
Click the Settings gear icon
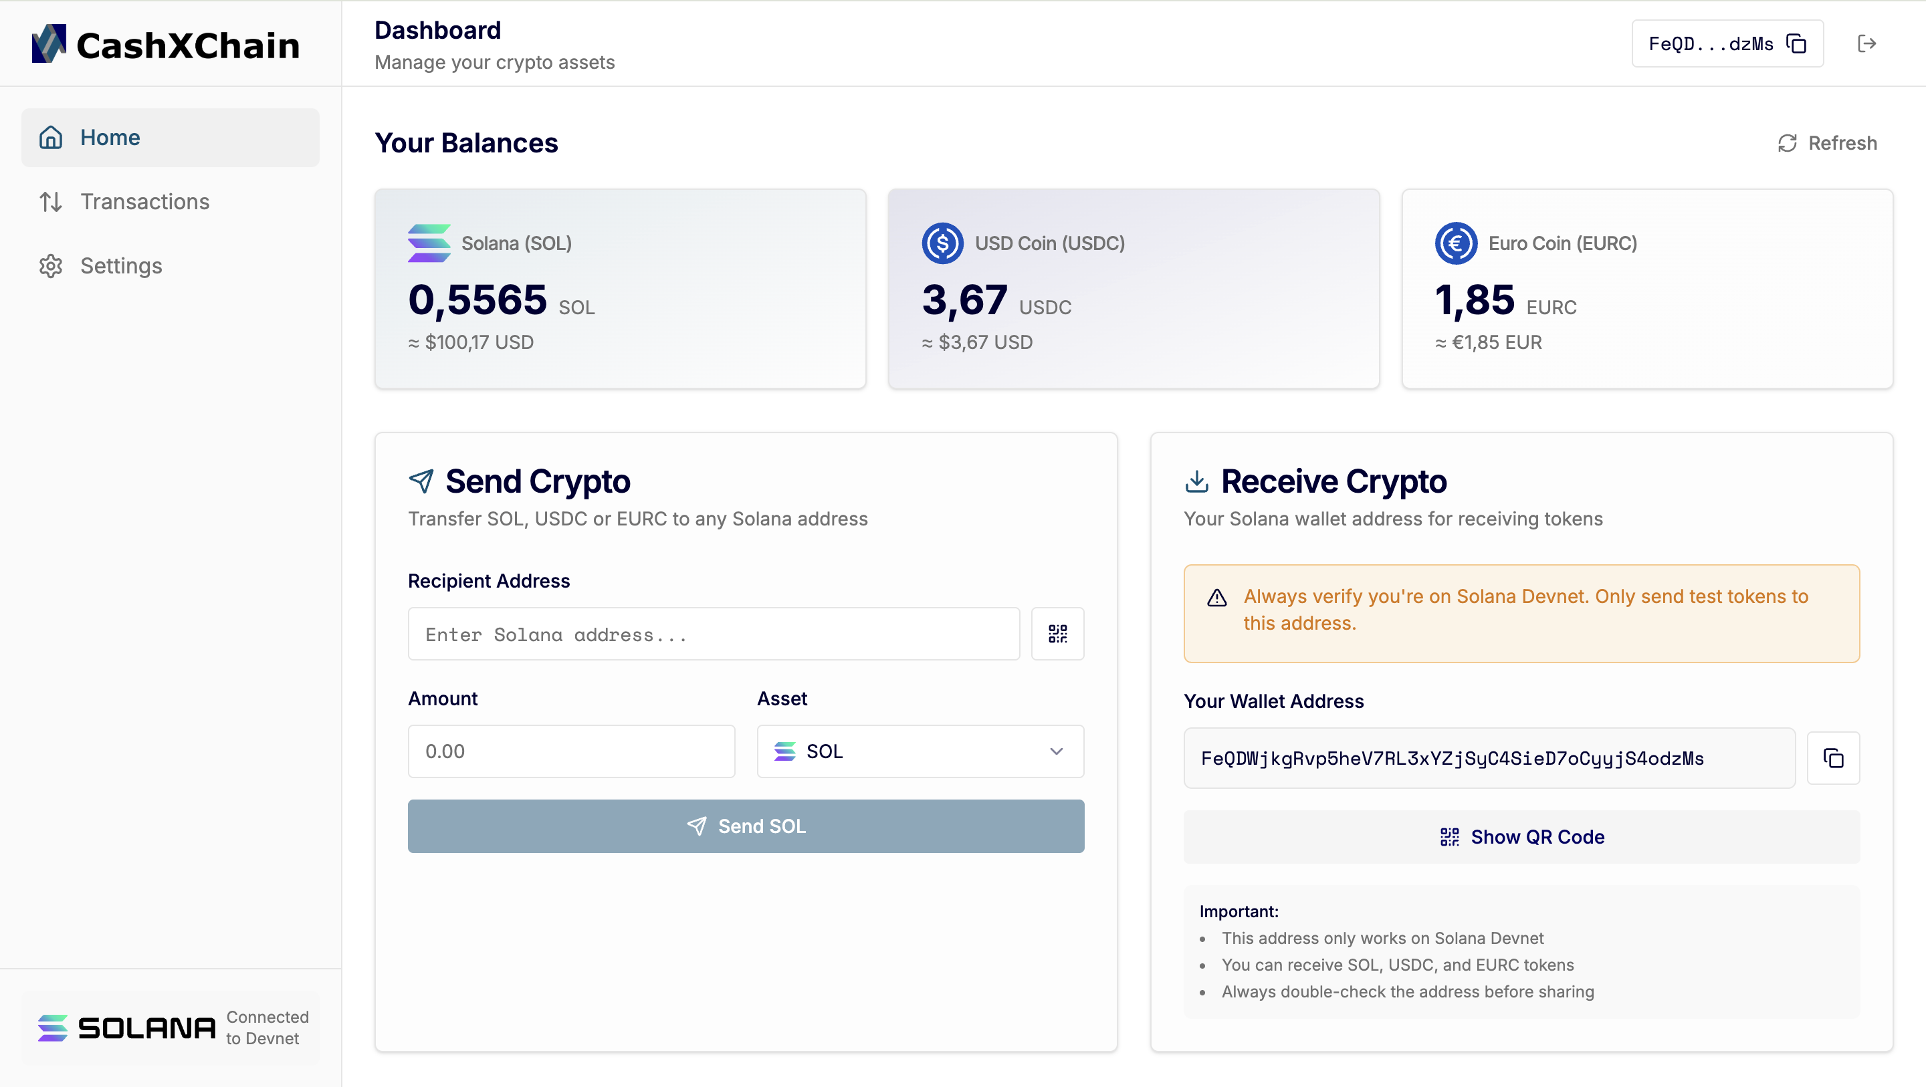(50, 265)
